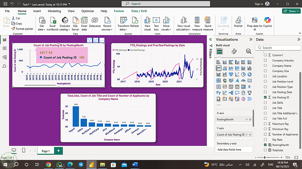This screenshot has width=302, height=169.
Task: Switch to mobile layout icon
Action: pos(24,150)
